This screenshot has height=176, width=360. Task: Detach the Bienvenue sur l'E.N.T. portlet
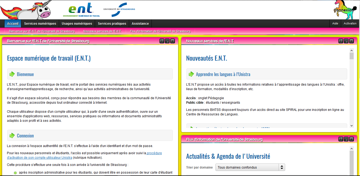point(162,41)
